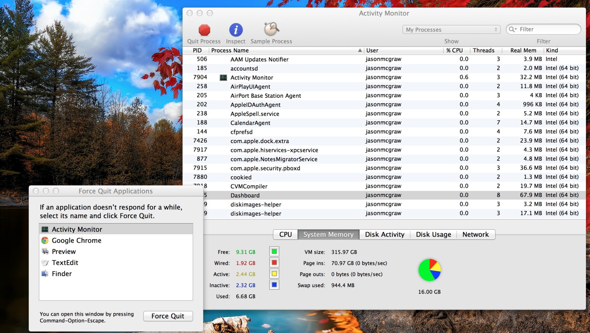
Task: Click the red Quit Process stop icon
Action: point(204,30)
